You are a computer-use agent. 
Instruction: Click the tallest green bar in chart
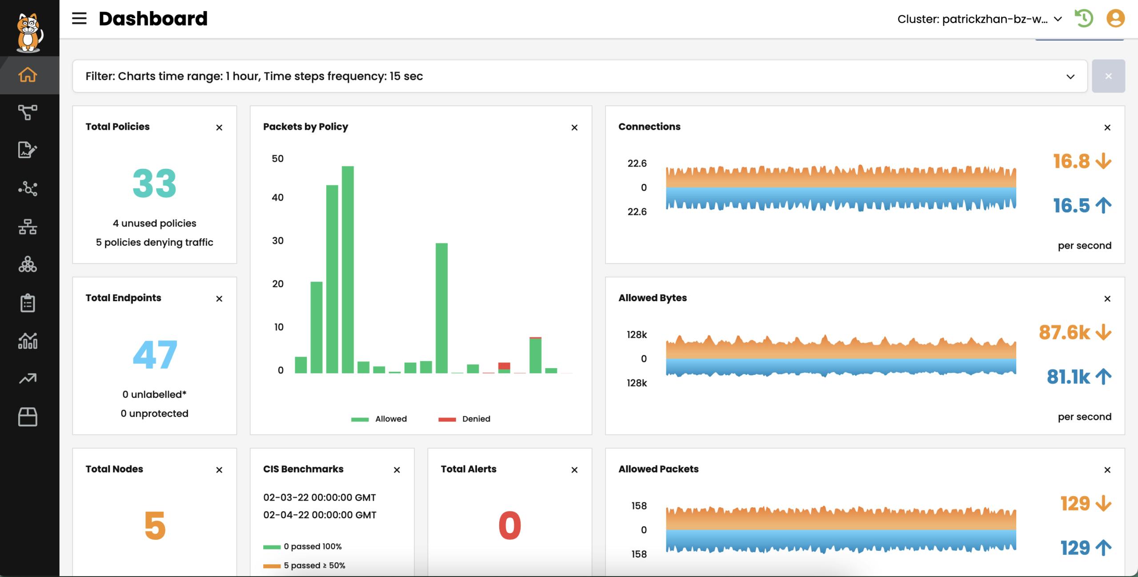pyautogui.click(x=348, y=269)
